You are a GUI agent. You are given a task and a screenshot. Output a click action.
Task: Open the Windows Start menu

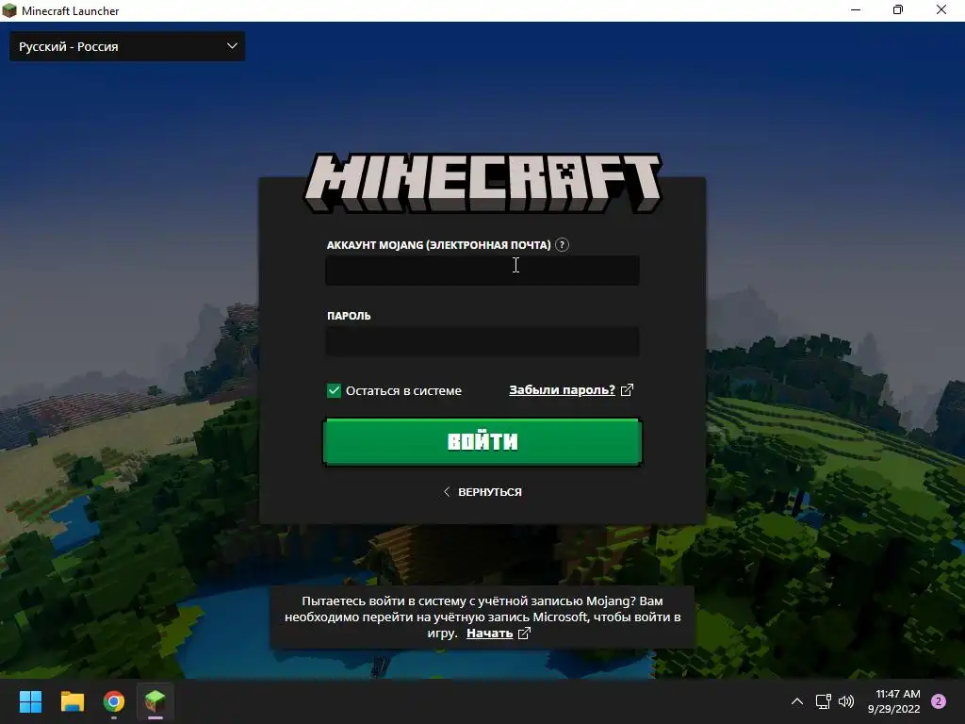coord(30,701)
